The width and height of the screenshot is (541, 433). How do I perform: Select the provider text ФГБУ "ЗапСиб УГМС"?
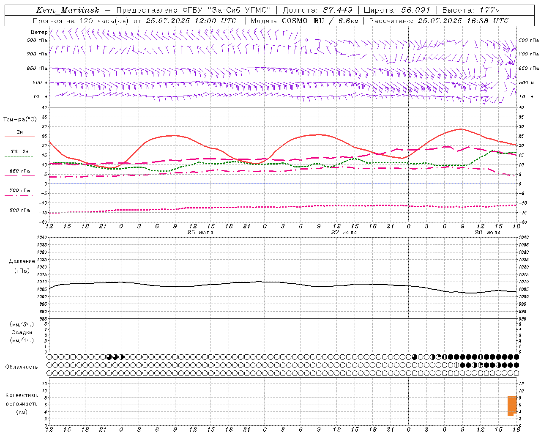228,10
